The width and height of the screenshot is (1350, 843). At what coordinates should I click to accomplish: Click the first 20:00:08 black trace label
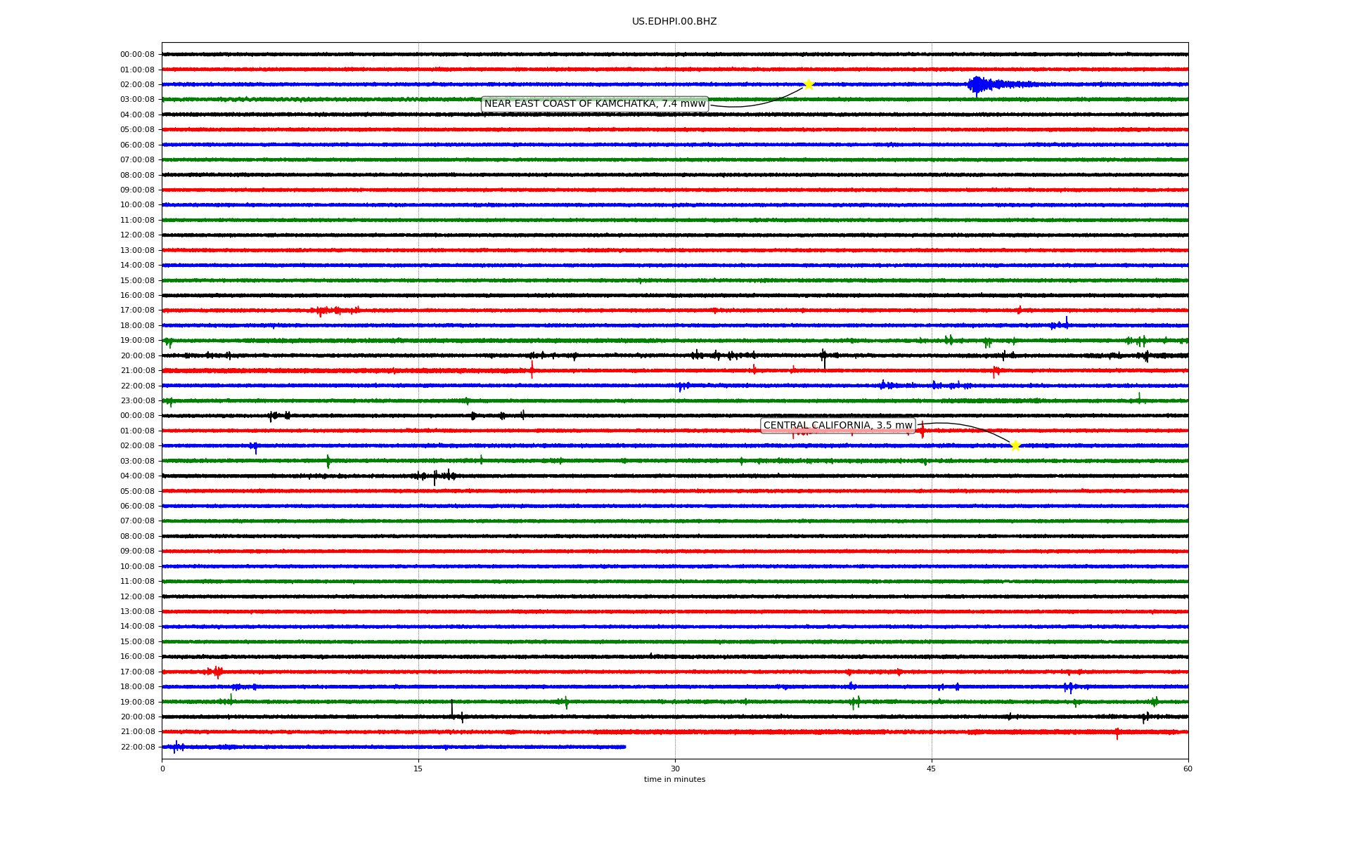pos(137,356)
